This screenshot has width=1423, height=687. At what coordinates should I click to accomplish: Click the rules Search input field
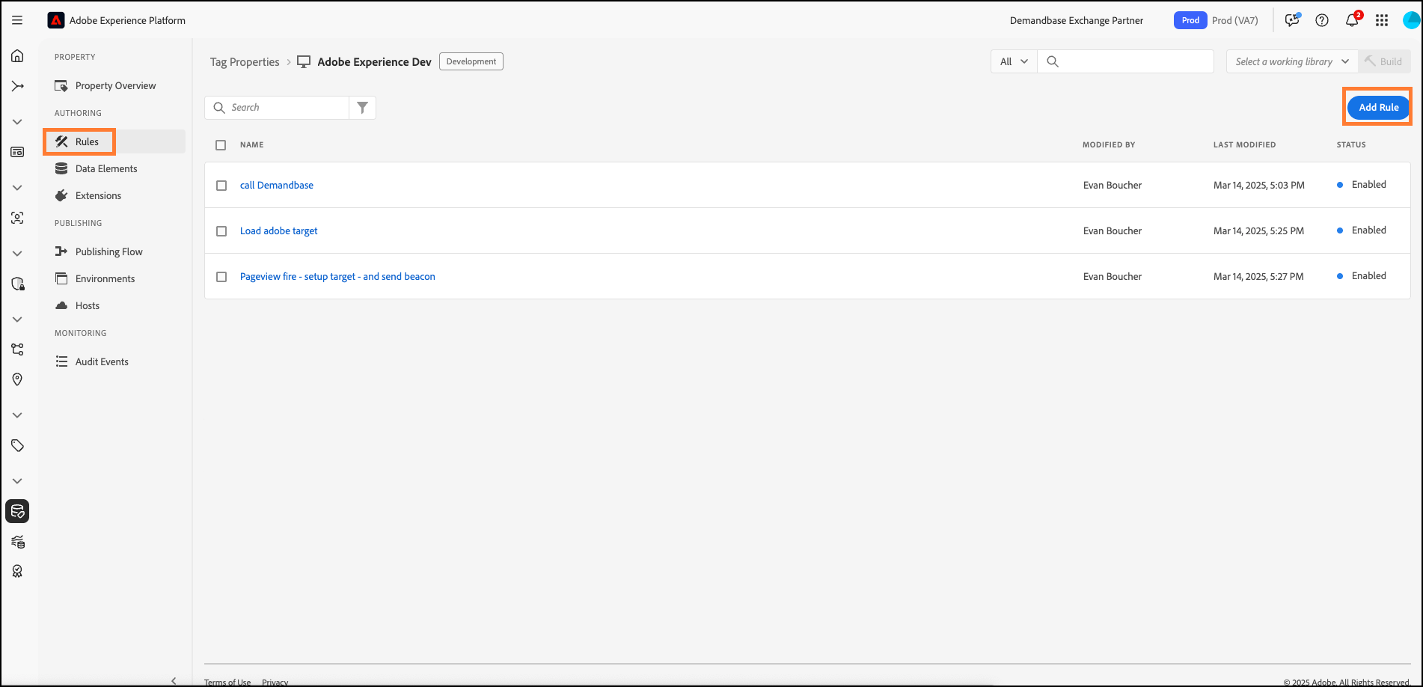pyautogui.click(x=287, y=108)
